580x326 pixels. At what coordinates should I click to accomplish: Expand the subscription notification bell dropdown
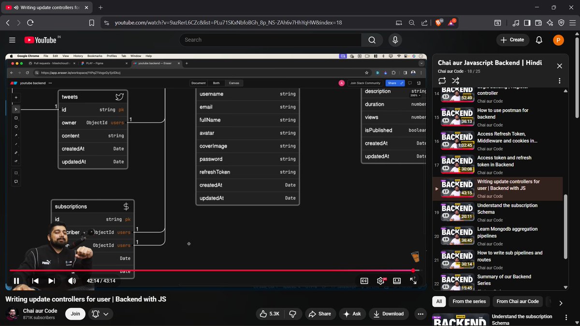pyautogui.click(x=101, y=313)
